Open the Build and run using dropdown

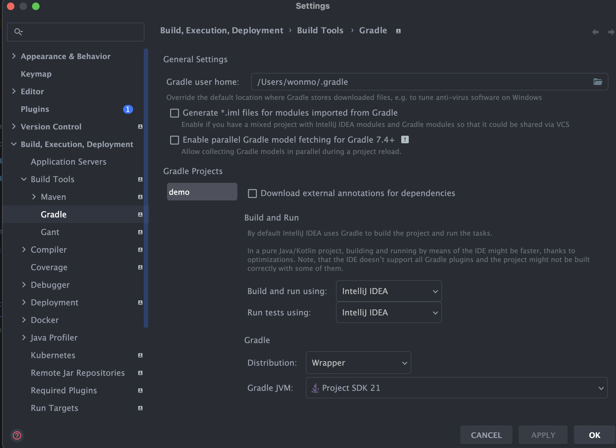coord(389,291)
